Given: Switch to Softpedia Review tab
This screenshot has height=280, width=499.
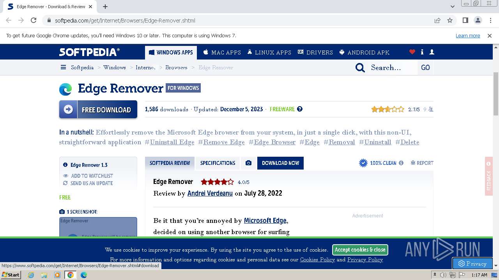Looking at the screenshot, I should click(x=170, y=163).
